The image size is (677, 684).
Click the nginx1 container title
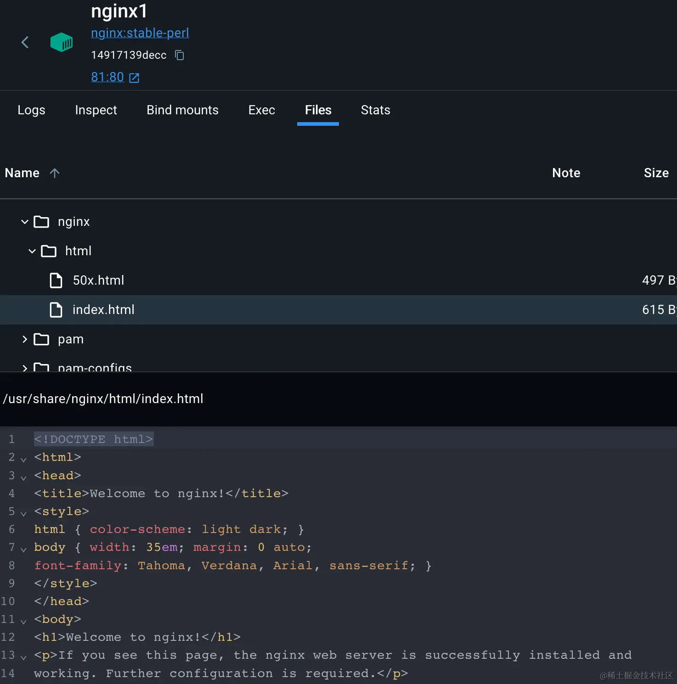(x=119, y=11)
